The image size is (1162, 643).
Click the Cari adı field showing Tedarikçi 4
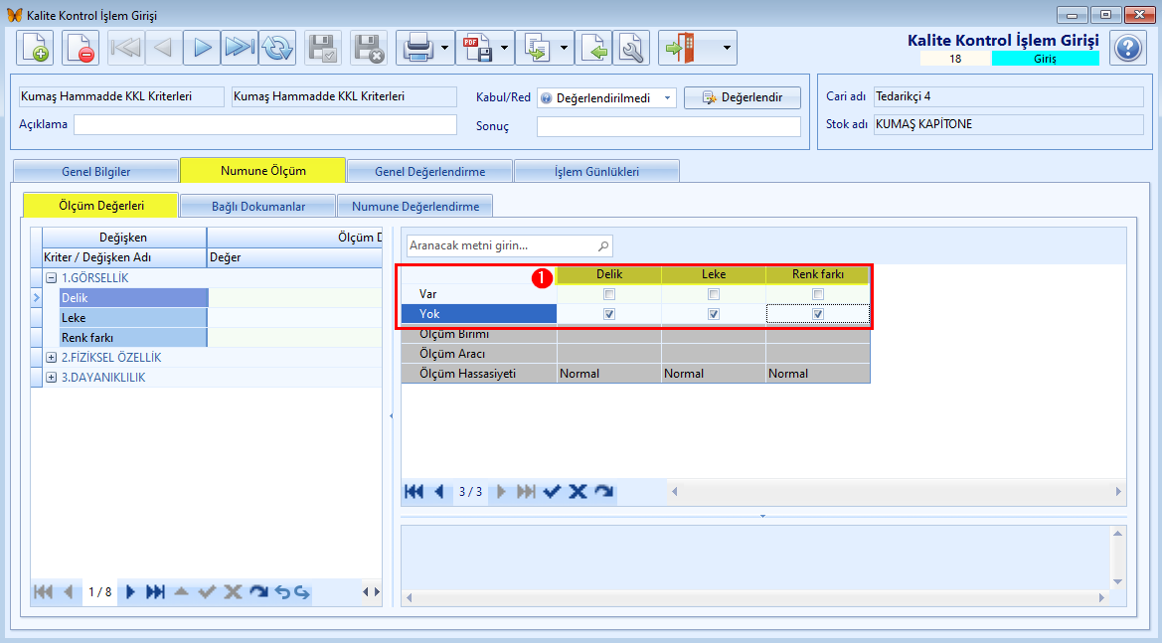pos(1009,97)
